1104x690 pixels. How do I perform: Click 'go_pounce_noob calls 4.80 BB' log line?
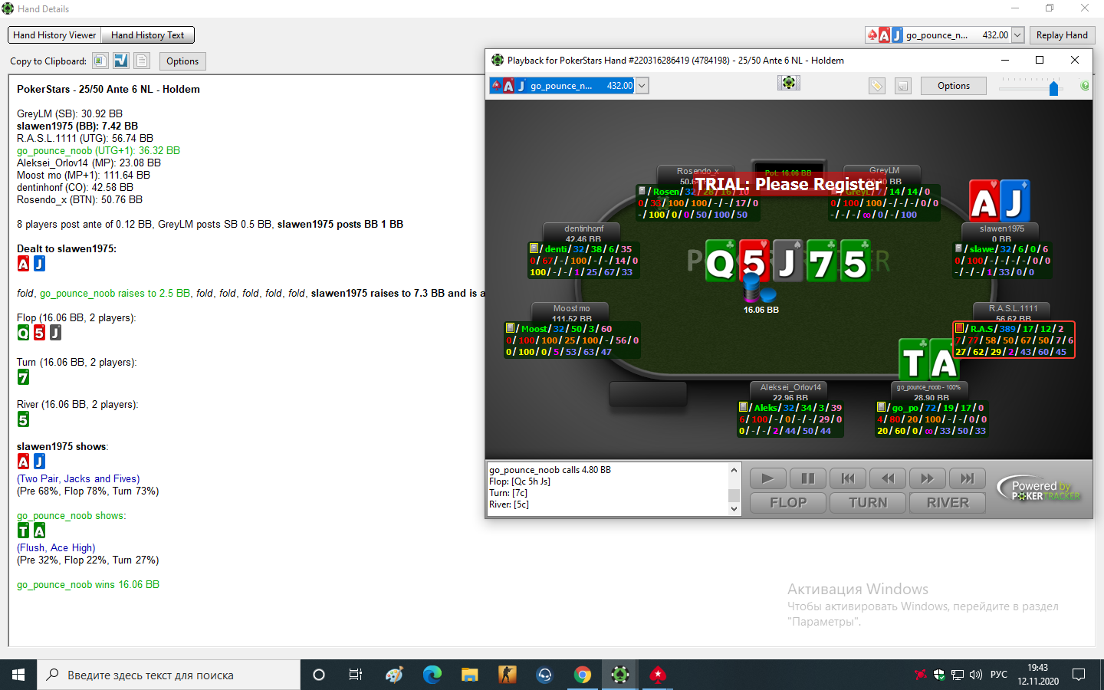pos(550,470)
